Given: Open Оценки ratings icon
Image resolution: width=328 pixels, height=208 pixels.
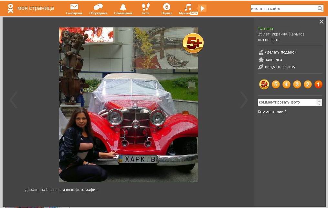Looking at the screenshot, I should pos(166,7).
